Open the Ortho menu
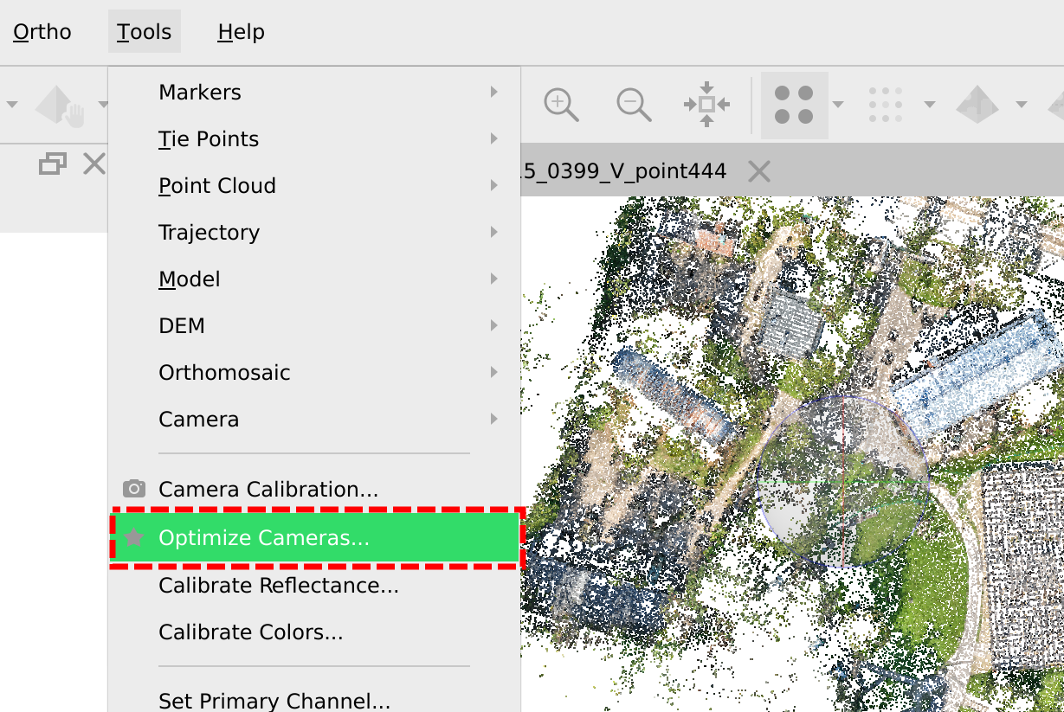Image resolution: width=1064 pixels, height=712 pixels. pyautogui.click(x=42, y=32)
